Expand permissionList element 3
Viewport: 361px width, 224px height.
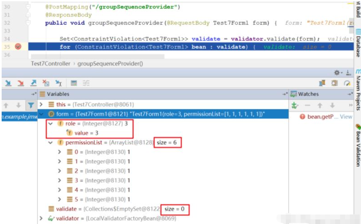coord(59,181)
